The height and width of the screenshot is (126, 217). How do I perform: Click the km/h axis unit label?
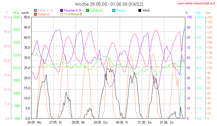pyautogui.click(x=25, y=13)
